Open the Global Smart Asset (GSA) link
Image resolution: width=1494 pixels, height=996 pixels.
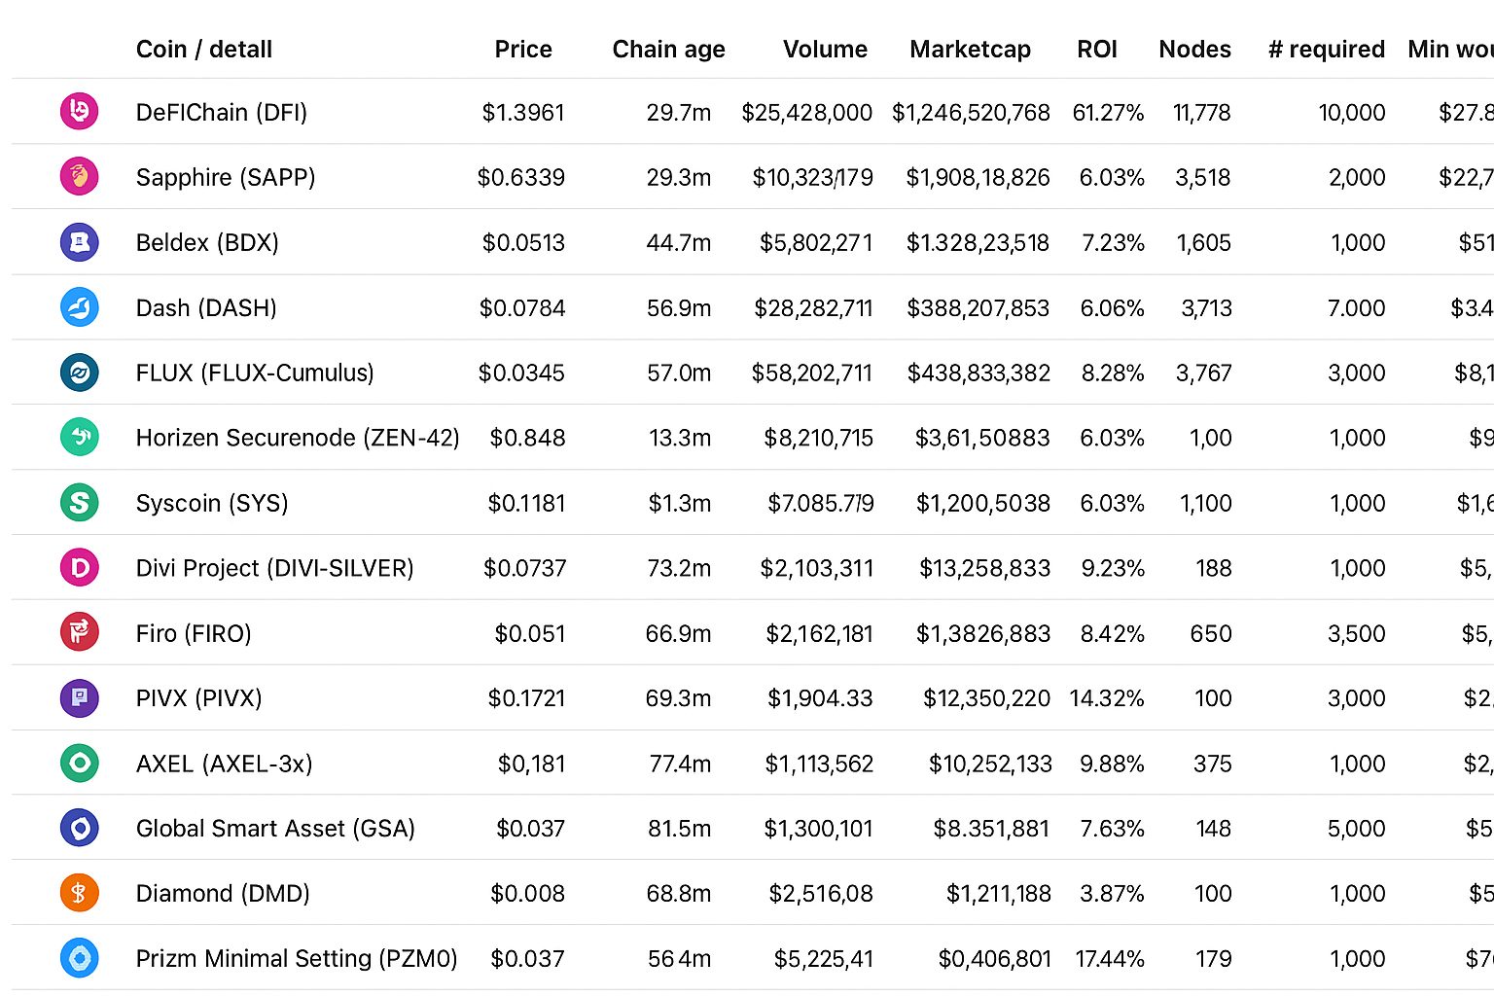tap(275, 829)
